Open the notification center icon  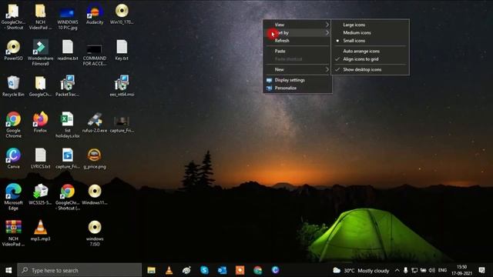481,270
